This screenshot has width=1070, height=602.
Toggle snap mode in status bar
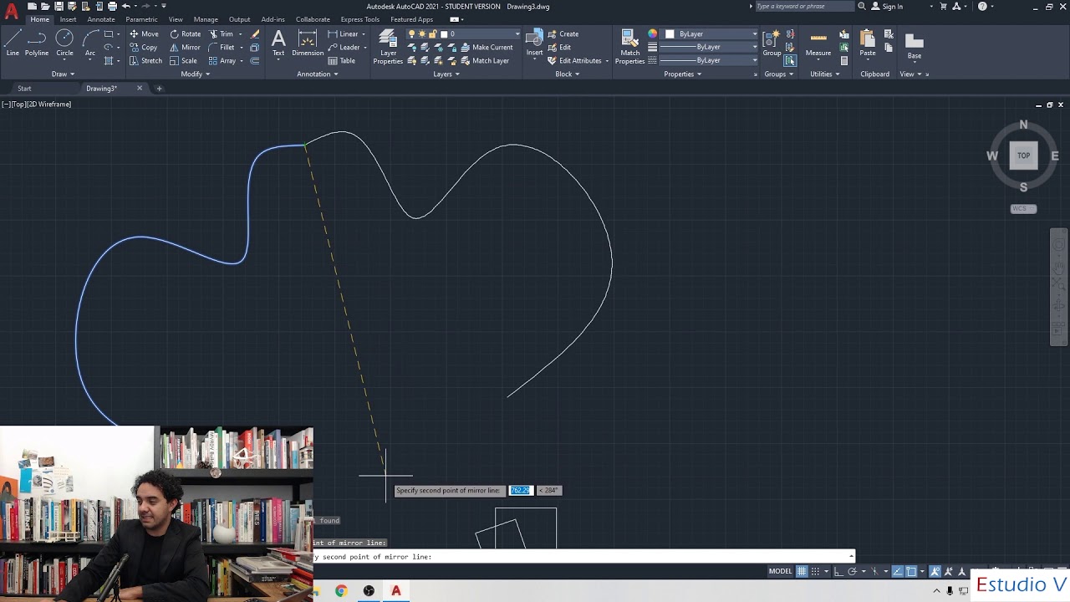(815, 571)
